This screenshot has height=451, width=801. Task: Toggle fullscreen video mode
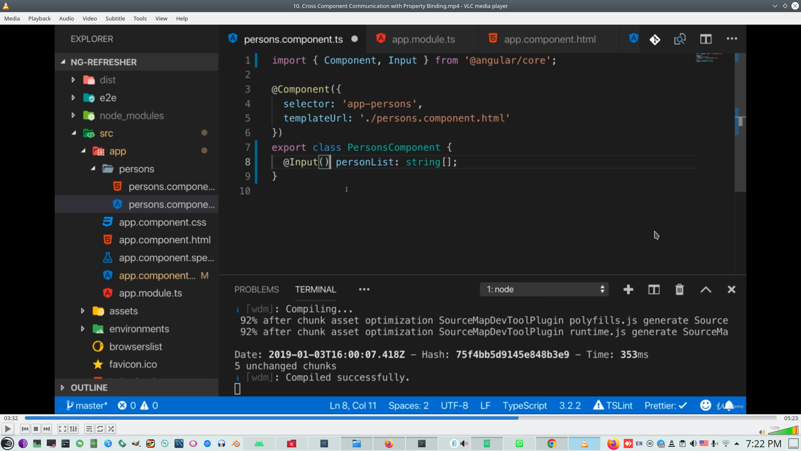[62, 429]
